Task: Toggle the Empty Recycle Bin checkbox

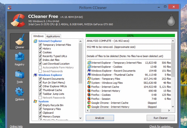Action: pos(40,105)
